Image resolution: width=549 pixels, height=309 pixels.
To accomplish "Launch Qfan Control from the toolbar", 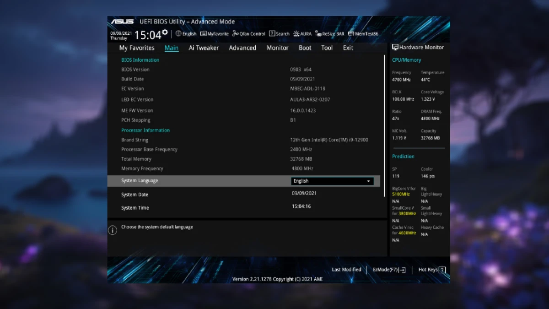I will 249,34.
